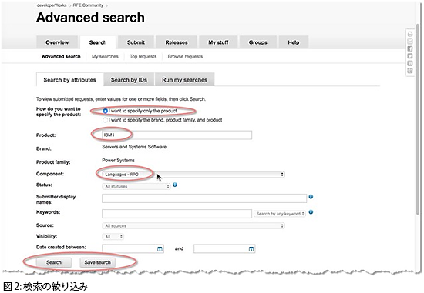Click info icon beside Submitter display names field
The height and width of the screenshot is (293, 424).
(x=311, y=197)
